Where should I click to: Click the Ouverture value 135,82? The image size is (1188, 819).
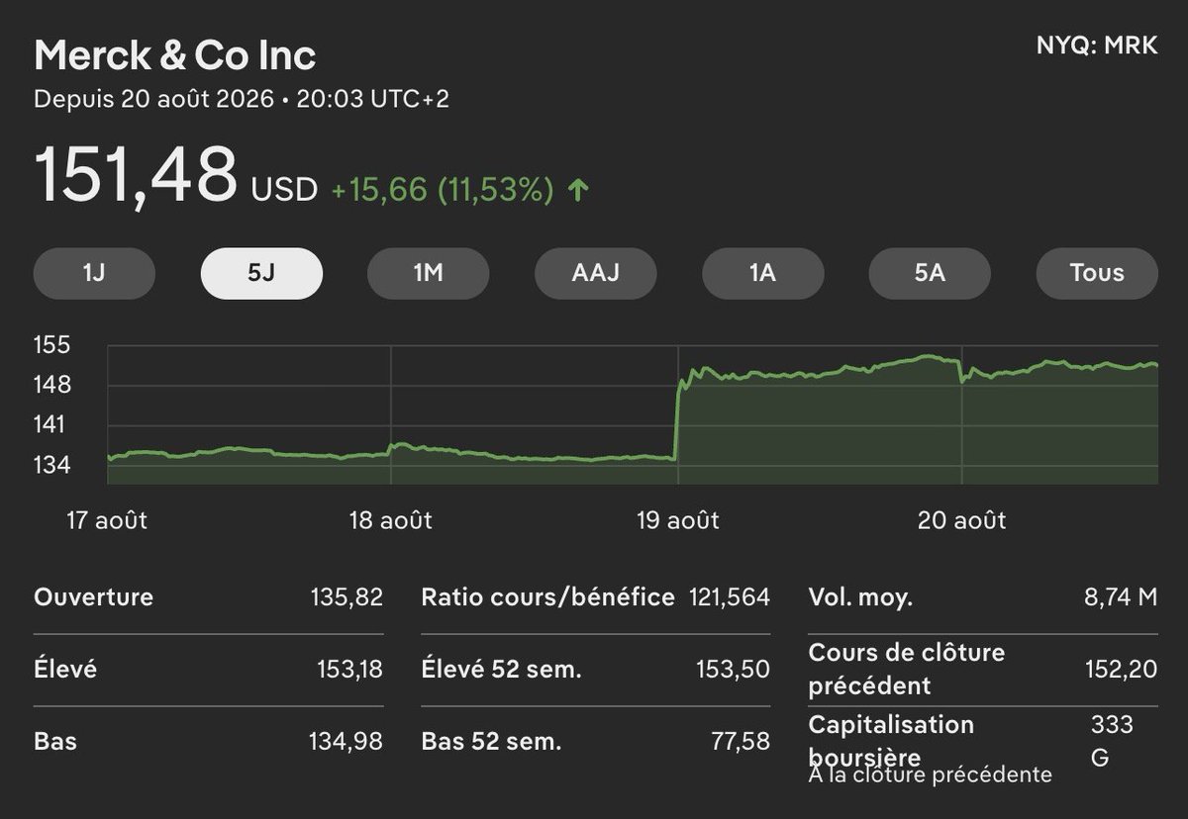[x=346, y=597]
